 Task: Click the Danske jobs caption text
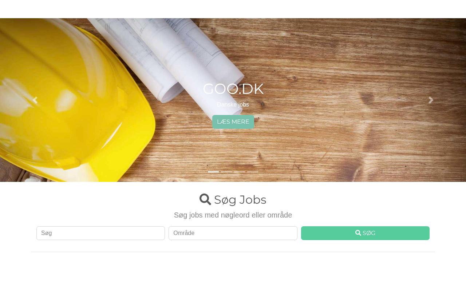(x=233, y=105)
